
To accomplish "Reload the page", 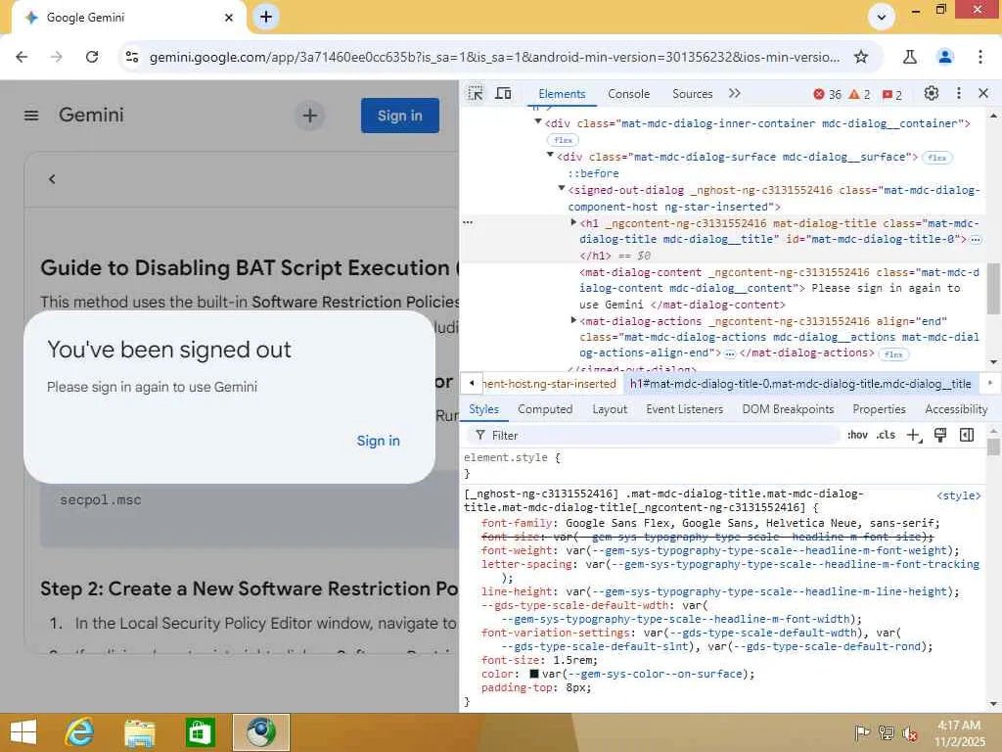I will [92, 57].
